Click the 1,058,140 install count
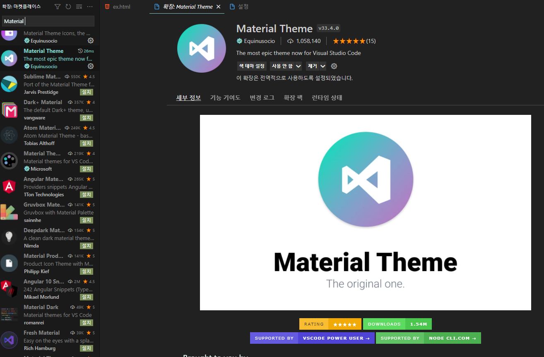Viewport: 544px width, 357px height. 304,41
